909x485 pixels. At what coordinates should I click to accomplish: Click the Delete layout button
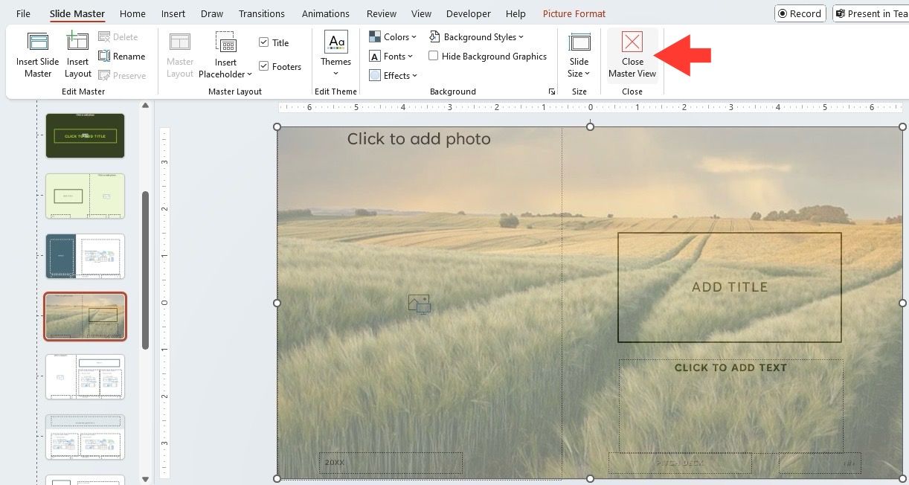click(118, 36)
